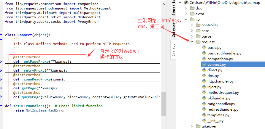
Task: Open the Snippets side tab
Action: point(174,30)
